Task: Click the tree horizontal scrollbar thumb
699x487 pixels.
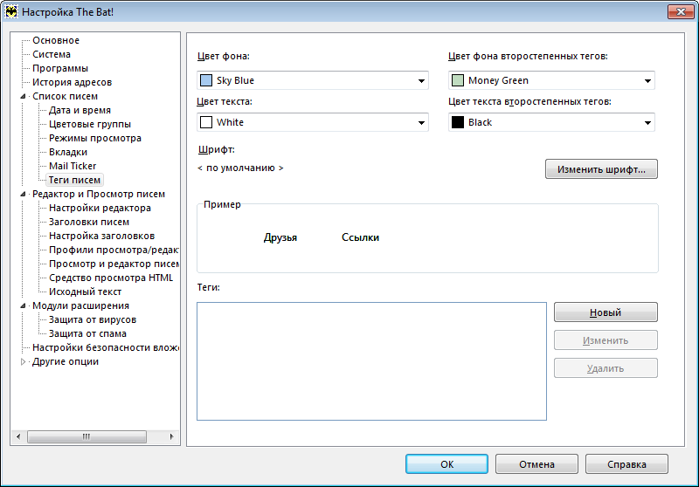Action: [87, 436]
